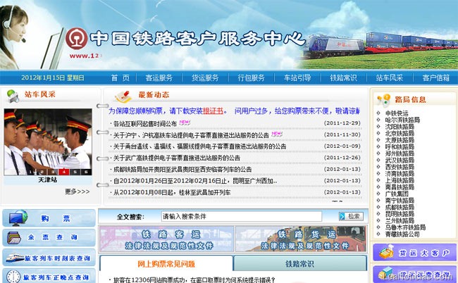Select slide number 6 on photo

pos(86,172)
